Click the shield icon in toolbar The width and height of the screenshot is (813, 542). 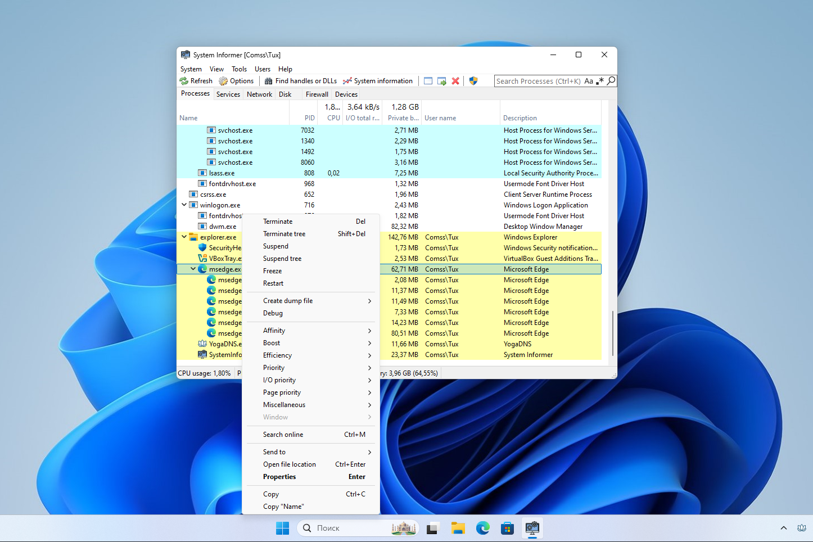click(473, 81)
